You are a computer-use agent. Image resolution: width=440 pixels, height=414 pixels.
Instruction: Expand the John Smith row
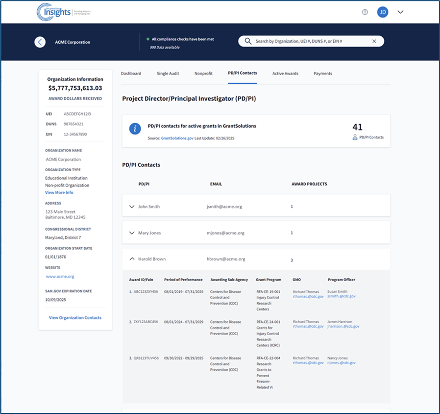click(x=131, y=207)
